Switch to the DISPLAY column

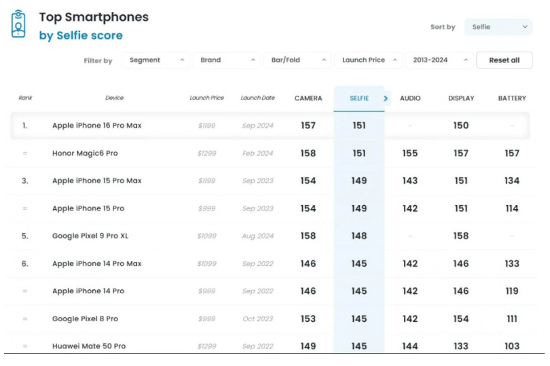(461, 98)
